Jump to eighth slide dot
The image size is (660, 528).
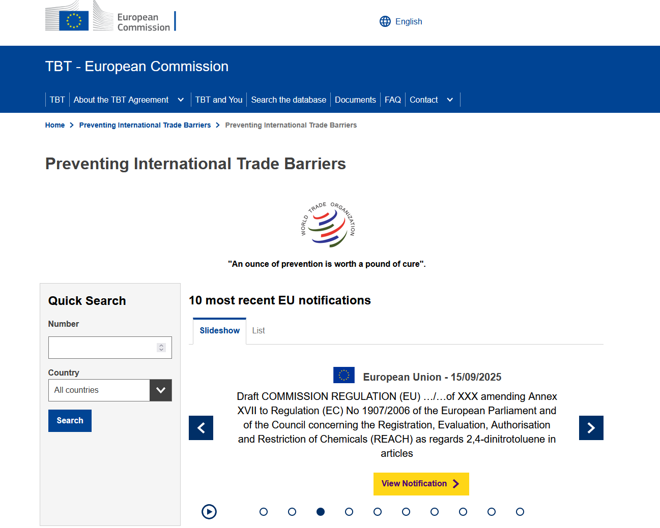point(463,512)
